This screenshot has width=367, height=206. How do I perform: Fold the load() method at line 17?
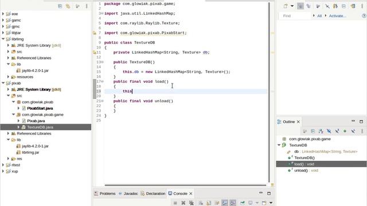click(102, 81)
